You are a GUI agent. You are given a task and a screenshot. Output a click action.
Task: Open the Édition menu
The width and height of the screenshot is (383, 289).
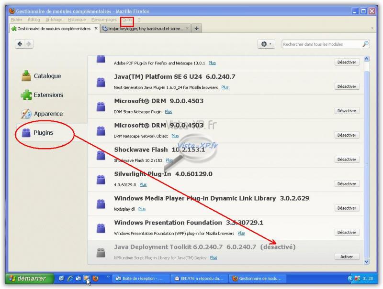(x=34, y=20)
